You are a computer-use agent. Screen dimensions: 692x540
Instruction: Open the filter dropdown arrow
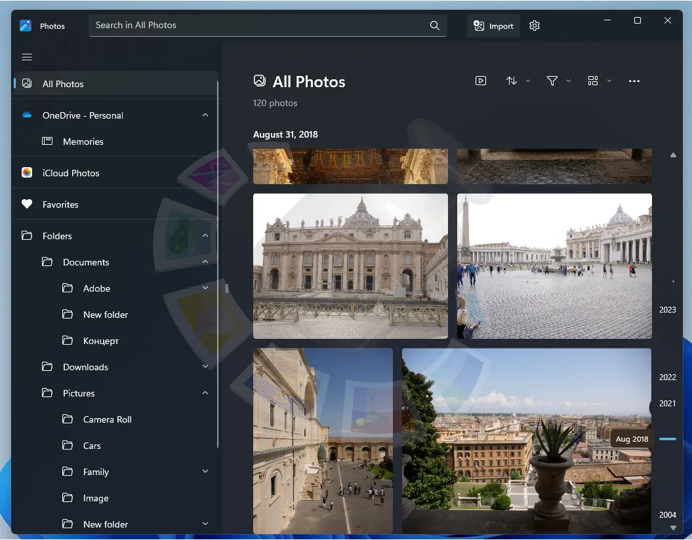[x=569, y=81]
